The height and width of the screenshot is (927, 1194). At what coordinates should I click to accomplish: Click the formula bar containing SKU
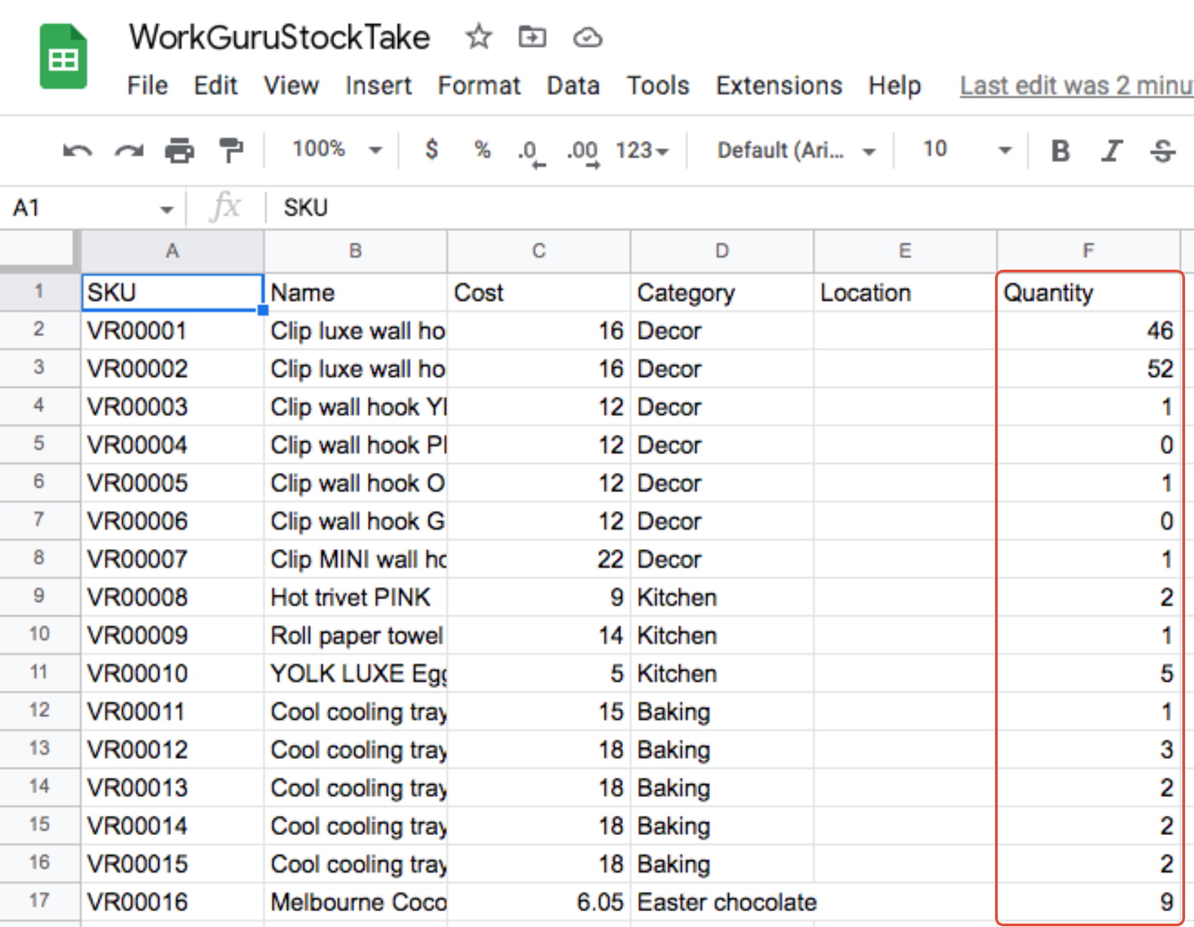pyautogui.click(x=731, y=207)
